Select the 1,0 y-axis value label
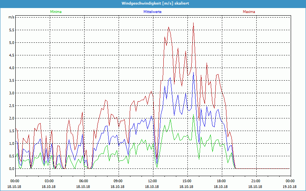This screenshot has height=191, width=306. pos(11,143)
